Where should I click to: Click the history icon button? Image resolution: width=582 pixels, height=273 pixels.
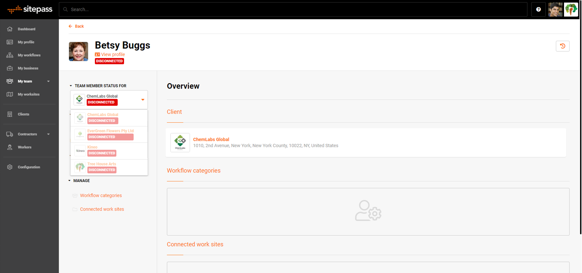coord(562,46)
